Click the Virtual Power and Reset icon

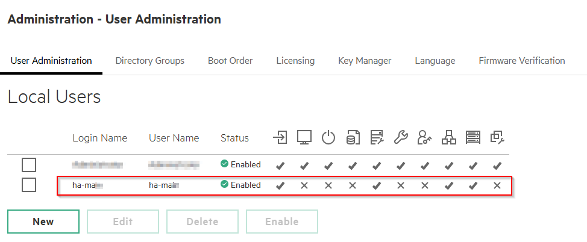click(x=328, y=138)
